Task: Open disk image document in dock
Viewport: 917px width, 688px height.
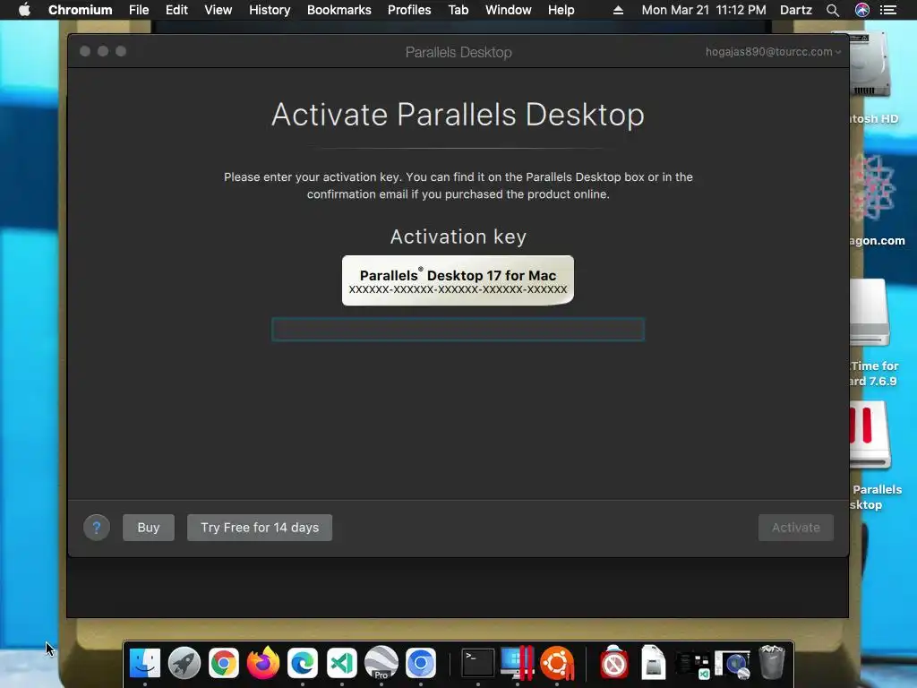Action: (x=653, y=663)
